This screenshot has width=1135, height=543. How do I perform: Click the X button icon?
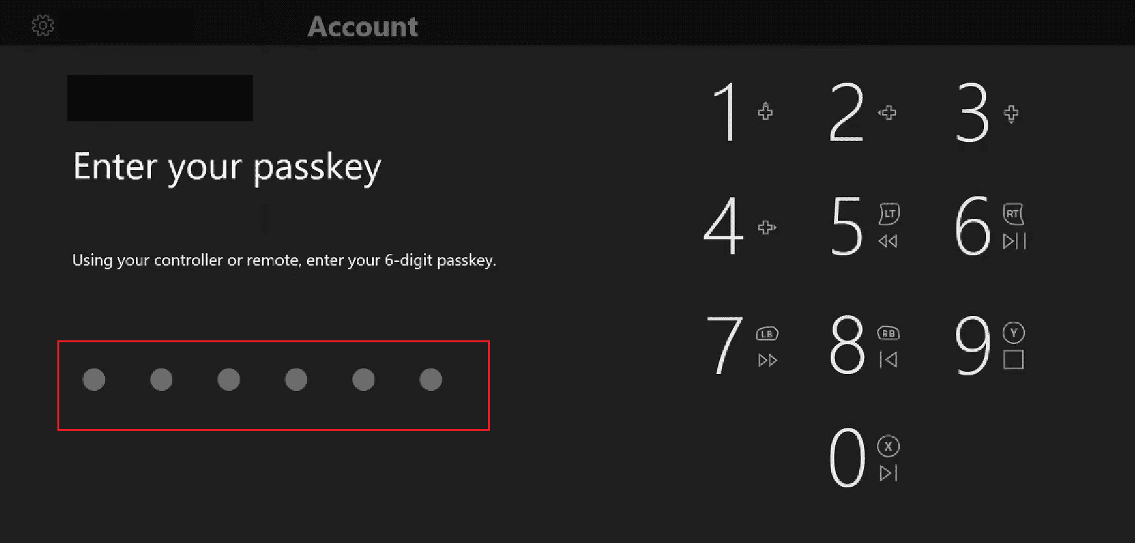click(x=888, y=446)
